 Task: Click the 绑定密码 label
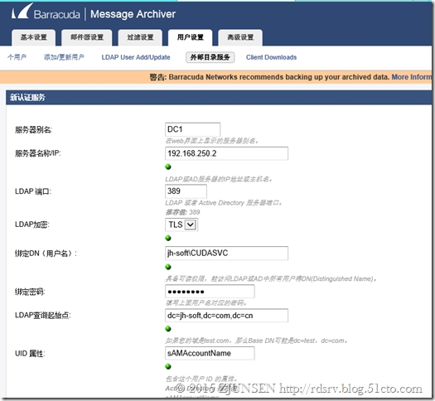tap(30, 292)
